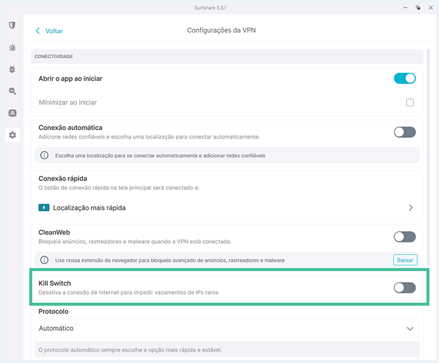Open the Alert siren icon in sidebar
Image resolution: width=439 pixels, height=363 pixels.
(x=13, y=47)
